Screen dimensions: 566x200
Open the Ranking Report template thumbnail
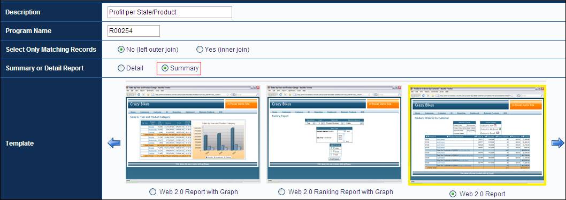334,134
